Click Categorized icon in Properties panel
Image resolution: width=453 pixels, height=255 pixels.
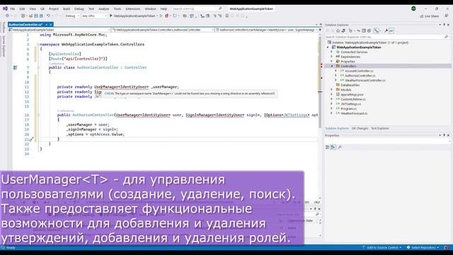(327, 147)
